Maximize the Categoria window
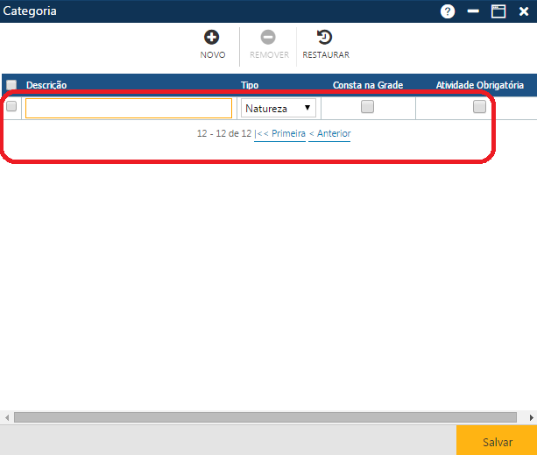The width and height of the screenshot is (537, 455). tap(498, 11)
